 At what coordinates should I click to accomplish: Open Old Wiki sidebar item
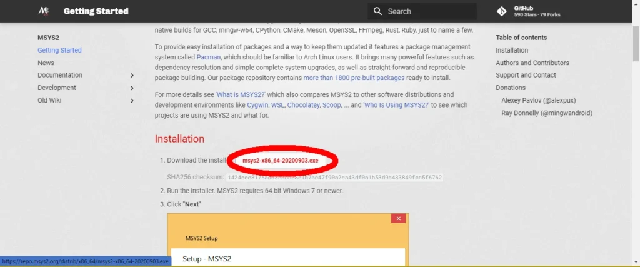point(49,101)
